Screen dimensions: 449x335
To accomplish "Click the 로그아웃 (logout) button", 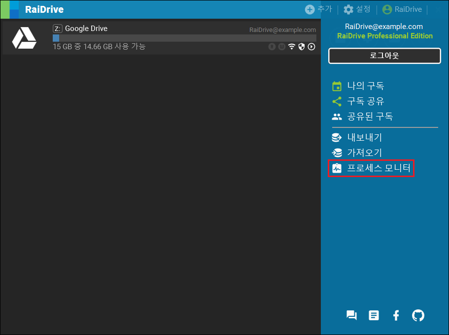I will point(384,56).
